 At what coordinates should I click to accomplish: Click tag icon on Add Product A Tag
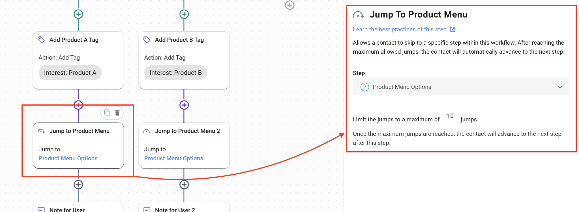coord(41,40)
